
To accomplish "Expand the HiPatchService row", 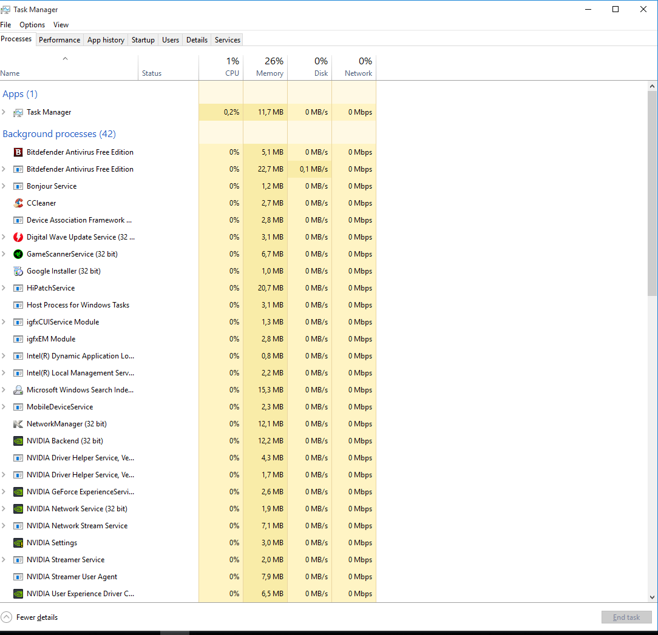I will coord(4,287).
